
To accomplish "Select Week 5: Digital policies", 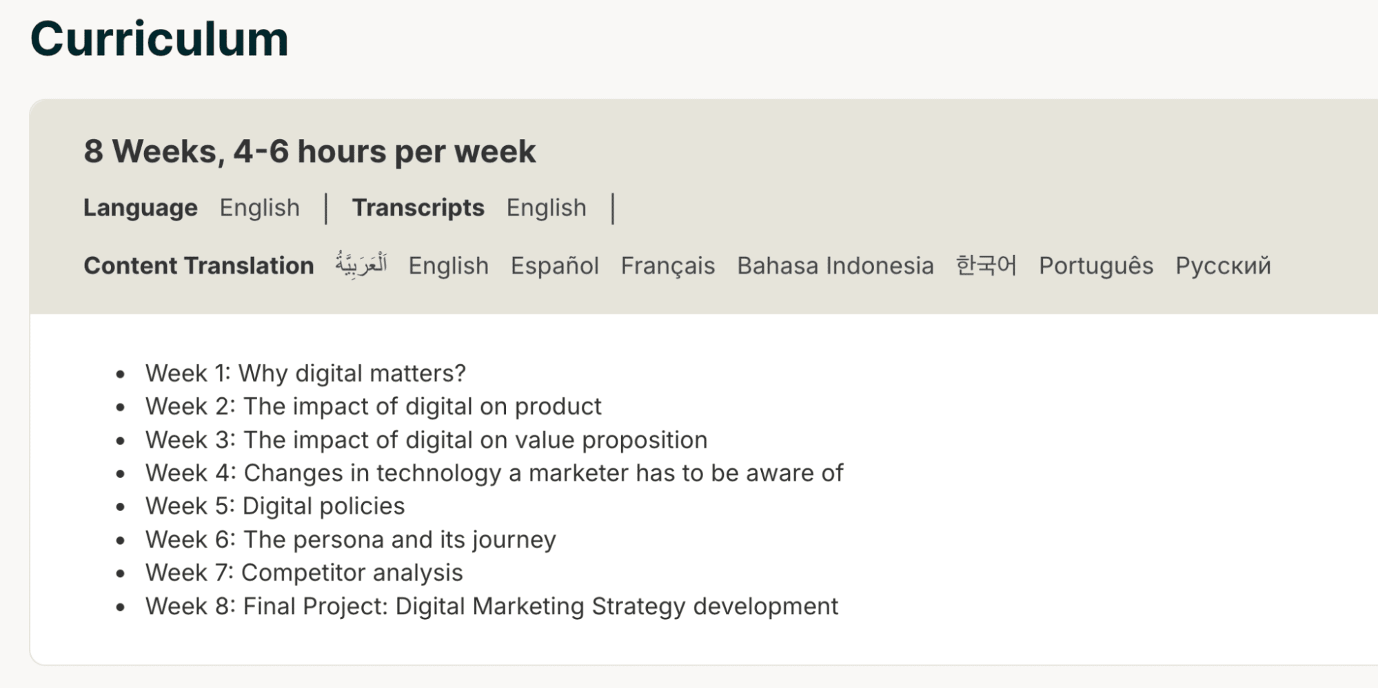I will (x=274, y=506).
